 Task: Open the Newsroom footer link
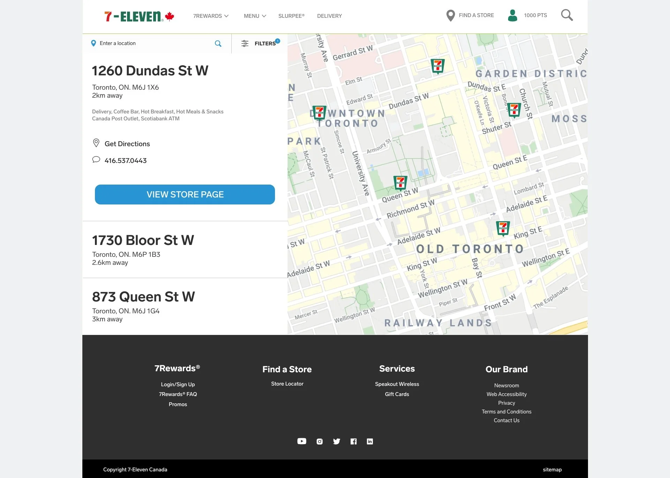[x=507, y=386]
